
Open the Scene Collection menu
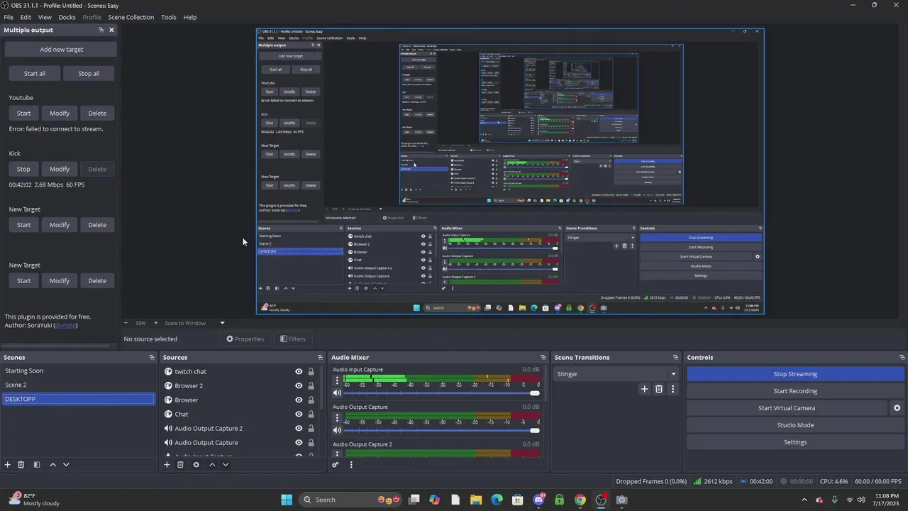point(131,17)
